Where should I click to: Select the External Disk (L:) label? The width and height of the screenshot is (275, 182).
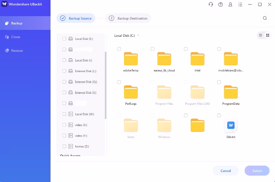tap(86, 71)
